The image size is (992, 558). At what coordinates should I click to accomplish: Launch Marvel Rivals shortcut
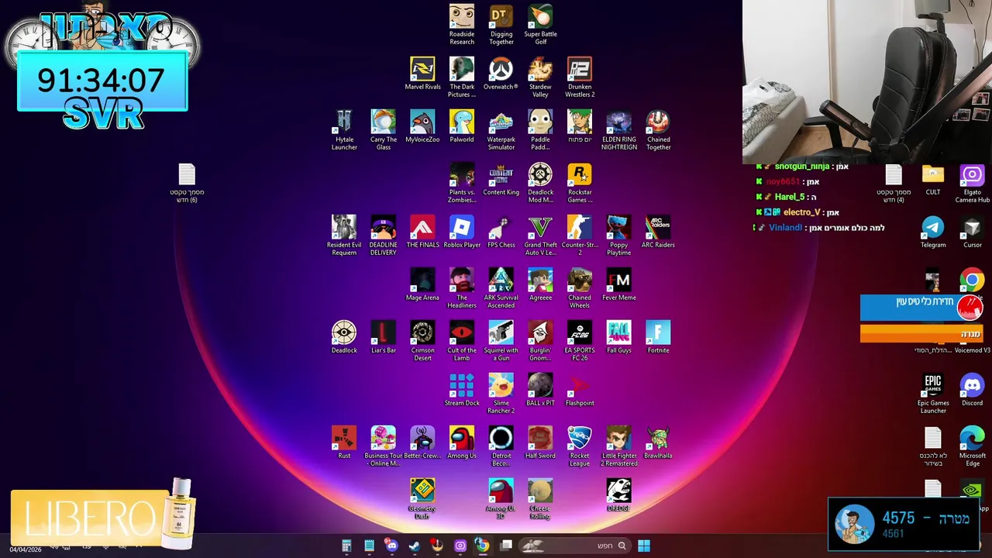pos(422,74)
